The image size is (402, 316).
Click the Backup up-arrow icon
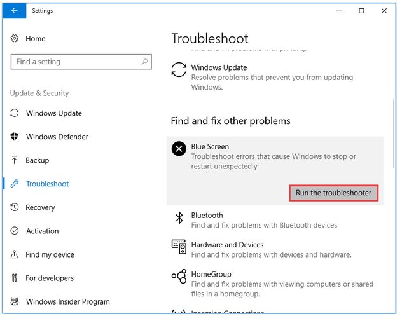click(15, 160)
